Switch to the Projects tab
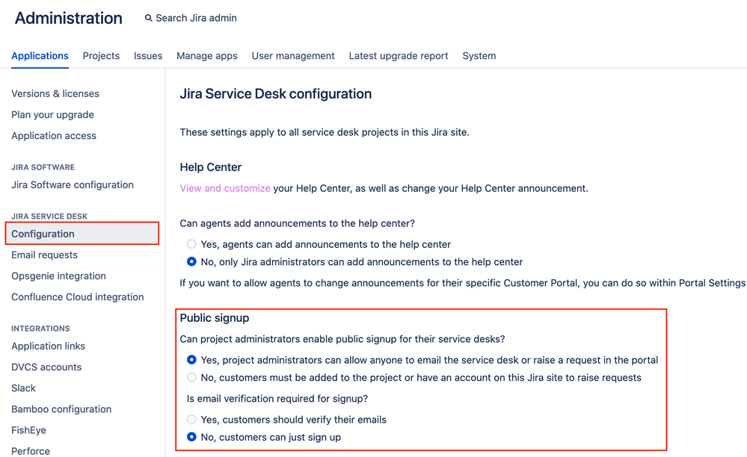This screenshot has height=457, width=747. [101, 56]
